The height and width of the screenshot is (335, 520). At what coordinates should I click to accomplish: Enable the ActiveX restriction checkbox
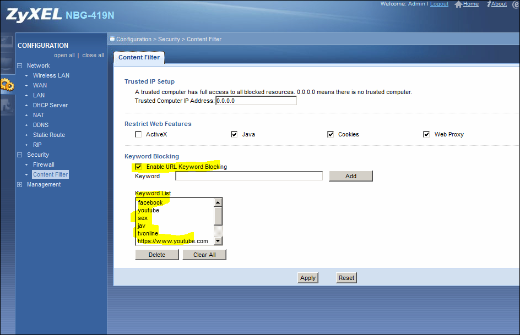[138, 134]
